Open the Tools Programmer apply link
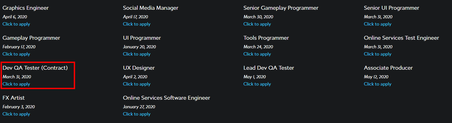This screenshot has width=452, height=123. coord(257,54)
